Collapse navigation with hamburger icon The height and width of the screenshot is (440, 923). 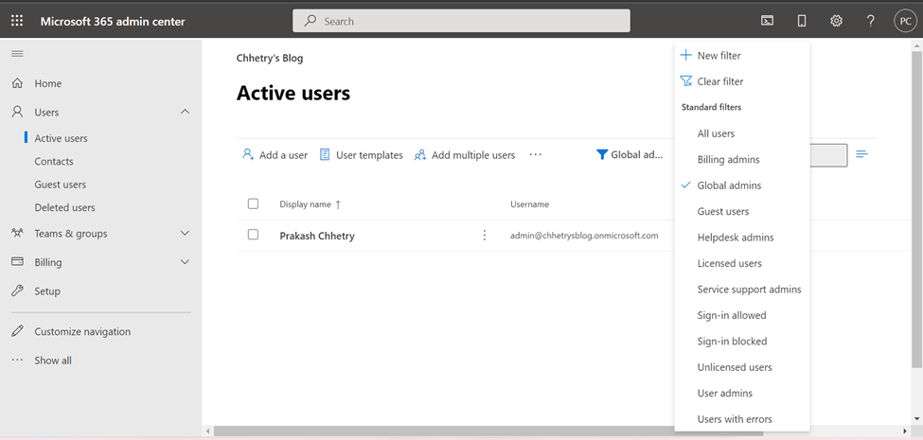(17, 54)
